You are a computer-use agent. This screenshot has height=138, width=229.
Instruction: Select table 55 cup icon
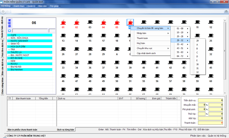coord(144,76)
